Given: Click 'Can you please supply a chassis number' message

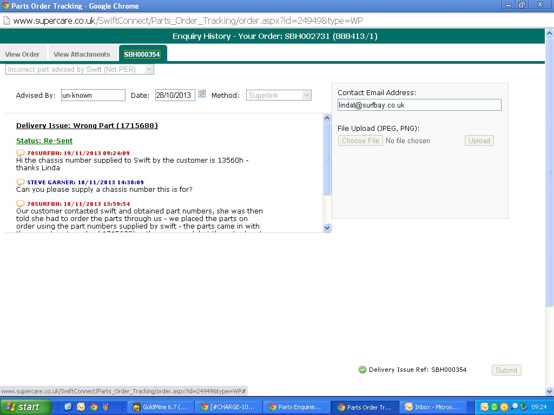Looking at the screenshot, I should pos(104,190).
